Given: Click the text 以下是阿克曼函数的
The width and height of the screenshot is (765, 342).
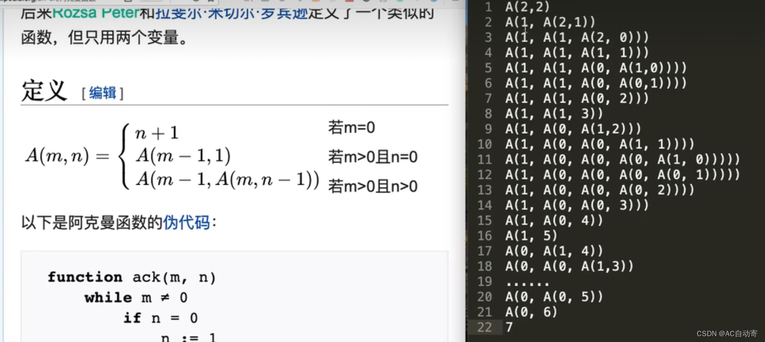Looking at the screenshot, I should coord(92,222).
